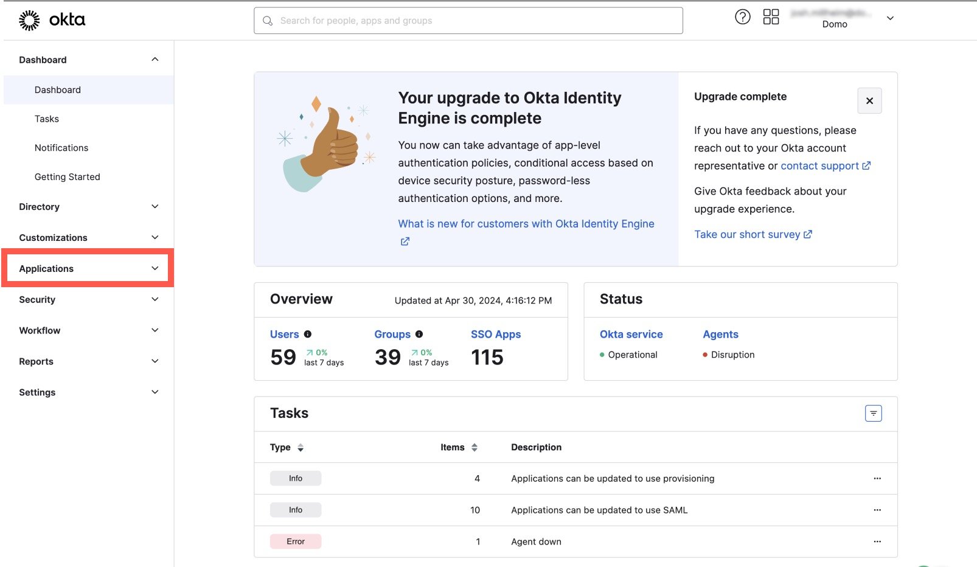This screenshot has height=567, width=977.
Task: Open the Getting Started menu item
Action: [68, 177]
